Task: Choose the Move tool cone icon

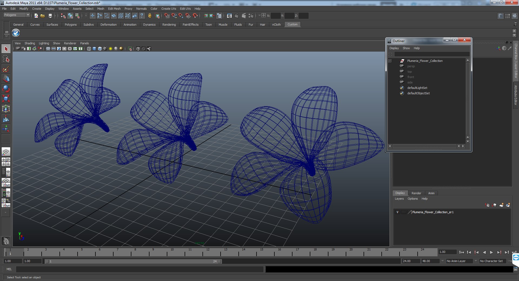Action: pos(6,79)
